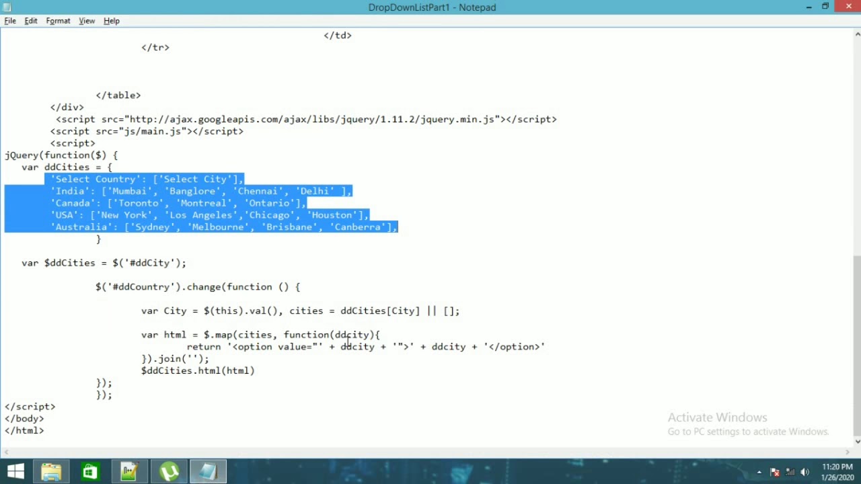Click the $ddCities.html(html) line
The width and height of the screenshot is (861, 484).
tap(198, 370)
